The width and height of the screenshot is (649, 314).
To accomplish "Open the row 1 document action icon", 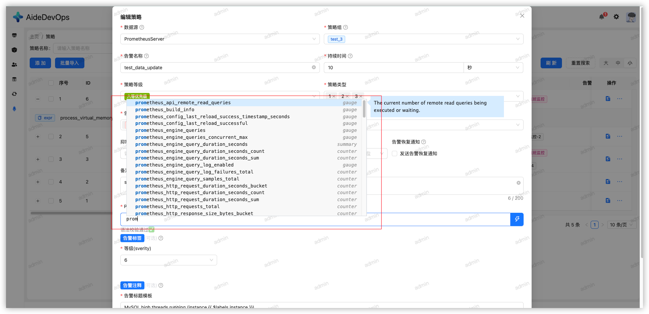I will (608, 99).
